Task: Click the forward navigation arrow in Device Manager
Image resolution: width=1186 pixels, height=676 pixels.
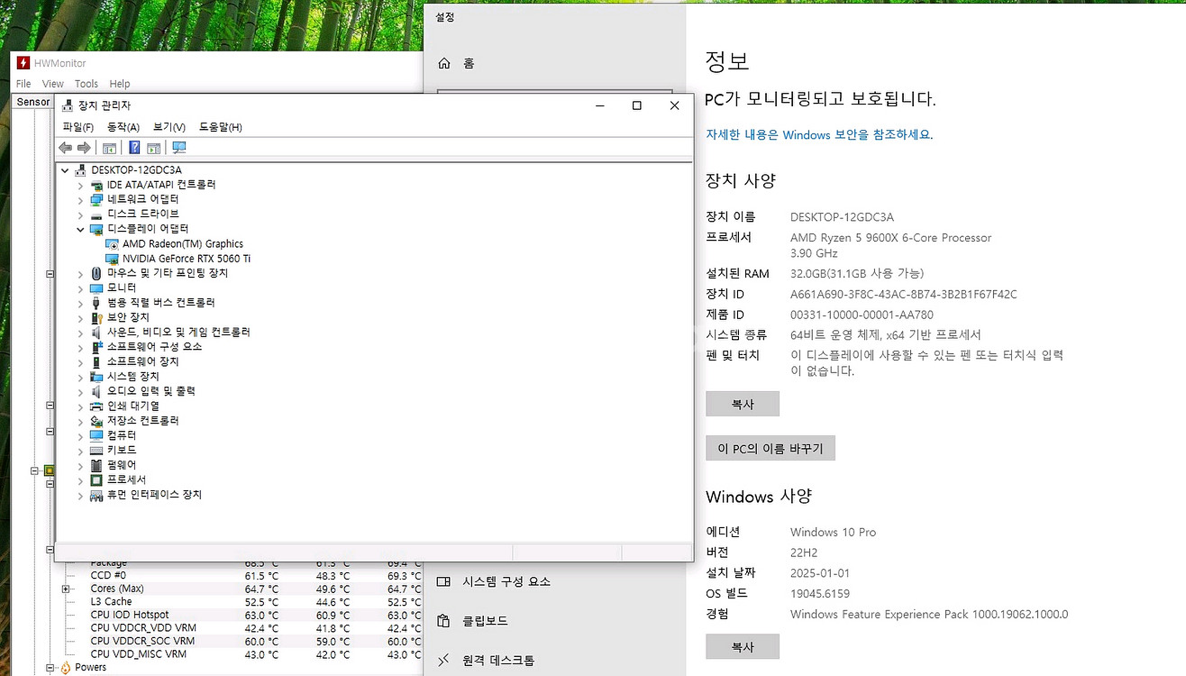Action: [83, 147]
